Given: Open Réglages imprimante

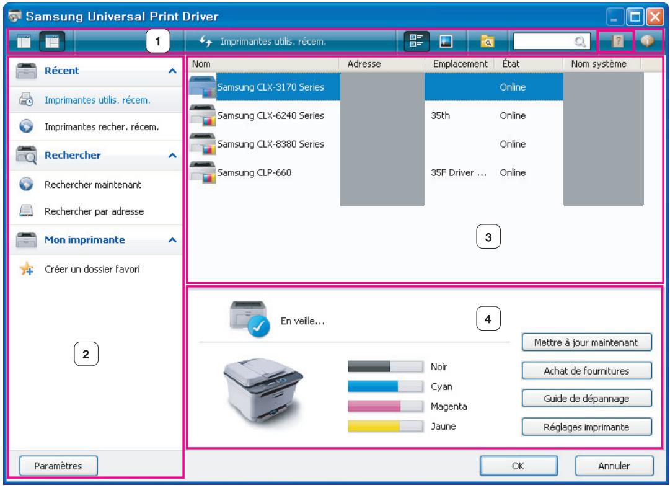Looking at the screenshot, I should [587, 427].
